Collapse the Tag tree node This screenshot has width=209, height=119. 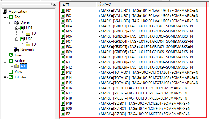[x=5, y=17]
